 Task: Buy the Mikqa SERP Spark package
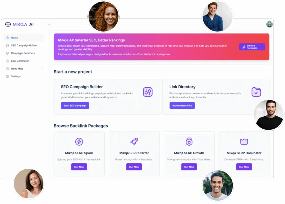pyautogui.click(x=79, y=167)
